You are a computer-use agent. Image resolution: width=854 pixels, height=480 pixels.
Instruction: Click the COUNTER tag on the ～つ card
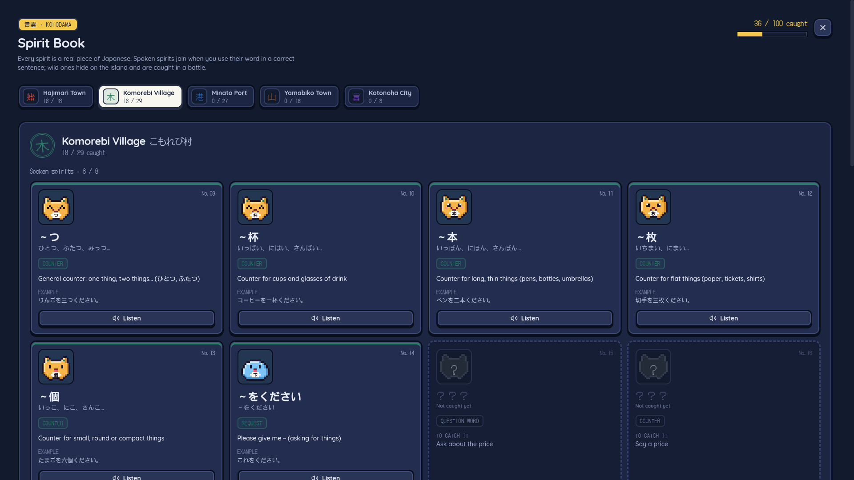coord(53,264)
